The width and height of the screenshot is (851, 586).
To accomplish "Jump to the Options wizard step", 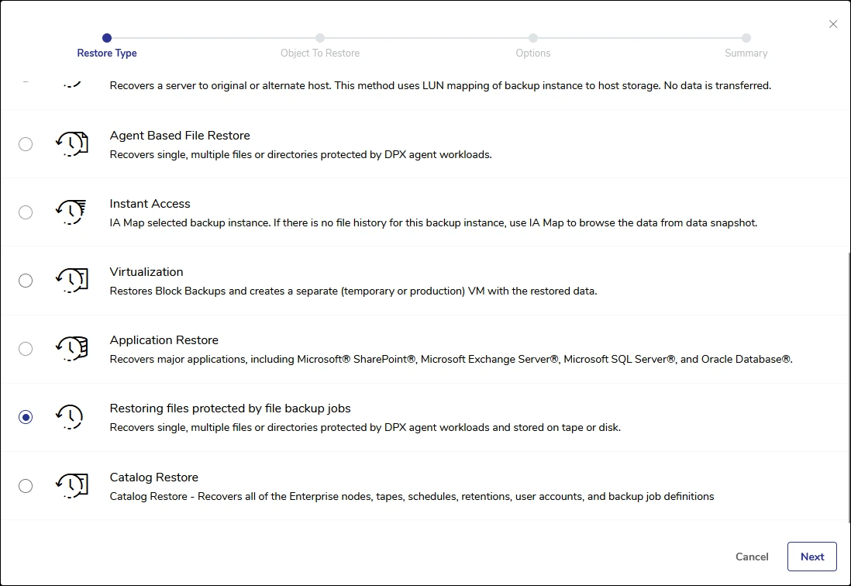I will click(x=533, y=38).
